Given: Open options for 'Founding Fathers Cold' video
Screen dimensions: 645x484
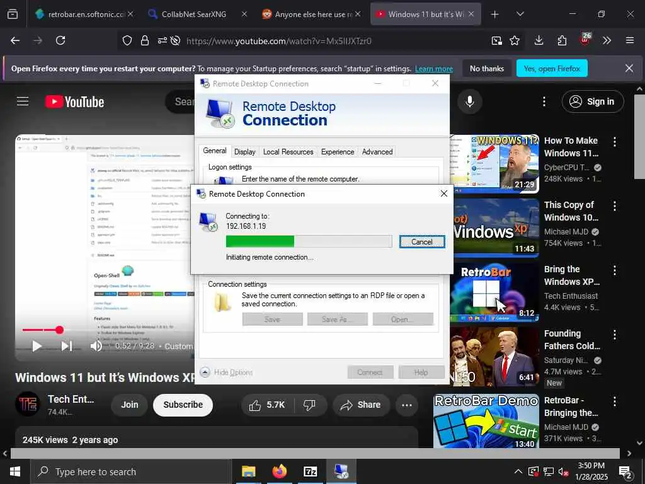Looking at the screenshot, I should (x=615, y=334).
